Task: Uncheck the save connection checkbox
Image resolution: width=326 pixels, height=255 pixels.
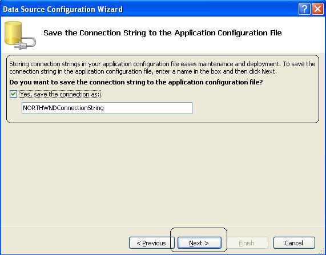Action: point(13,94)
